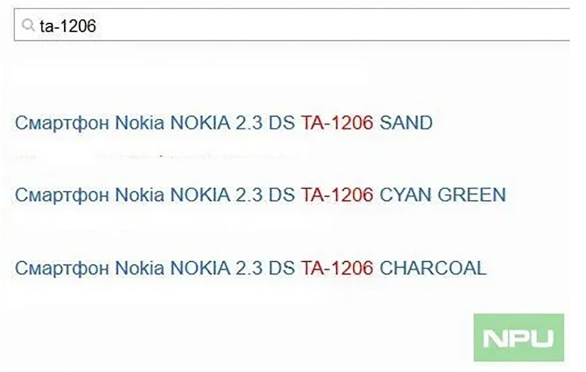Open the Nokia 2.3 CHARCOAL result
This screenshot has height=372, width=586.
(251, 268)
